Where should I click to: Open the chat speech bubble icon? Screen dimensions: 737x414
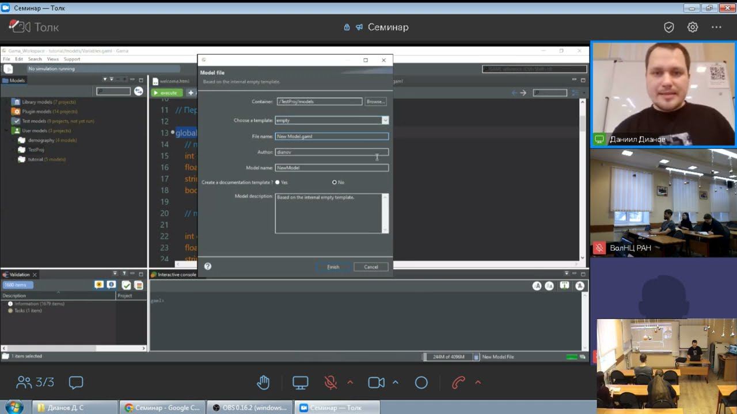[76, 382]
